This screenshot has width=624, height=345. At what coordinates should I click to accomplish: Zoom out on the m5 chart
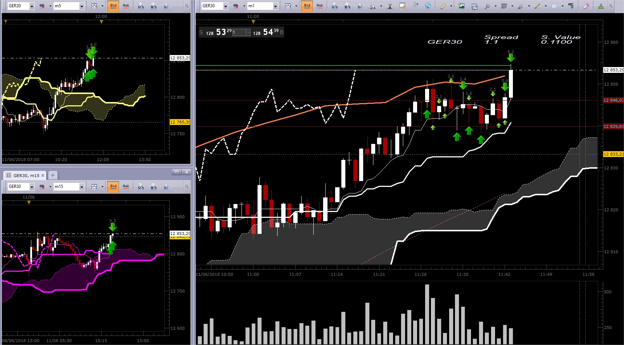point(153,6)
